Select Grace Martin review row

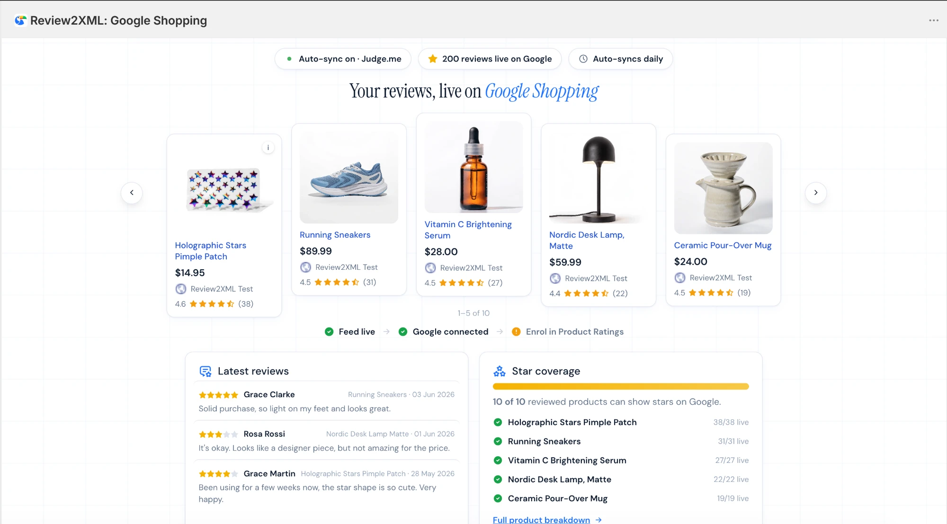click(327, 486)
